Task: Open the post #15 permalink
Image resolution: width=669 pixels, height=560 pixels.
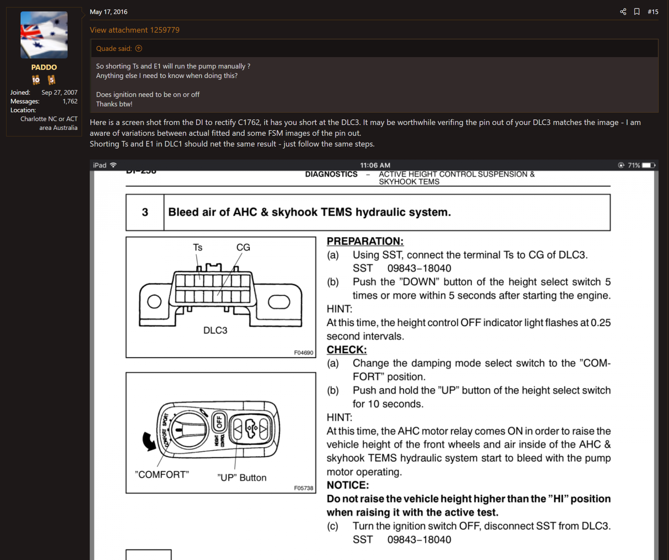Action: pos(653,12)
